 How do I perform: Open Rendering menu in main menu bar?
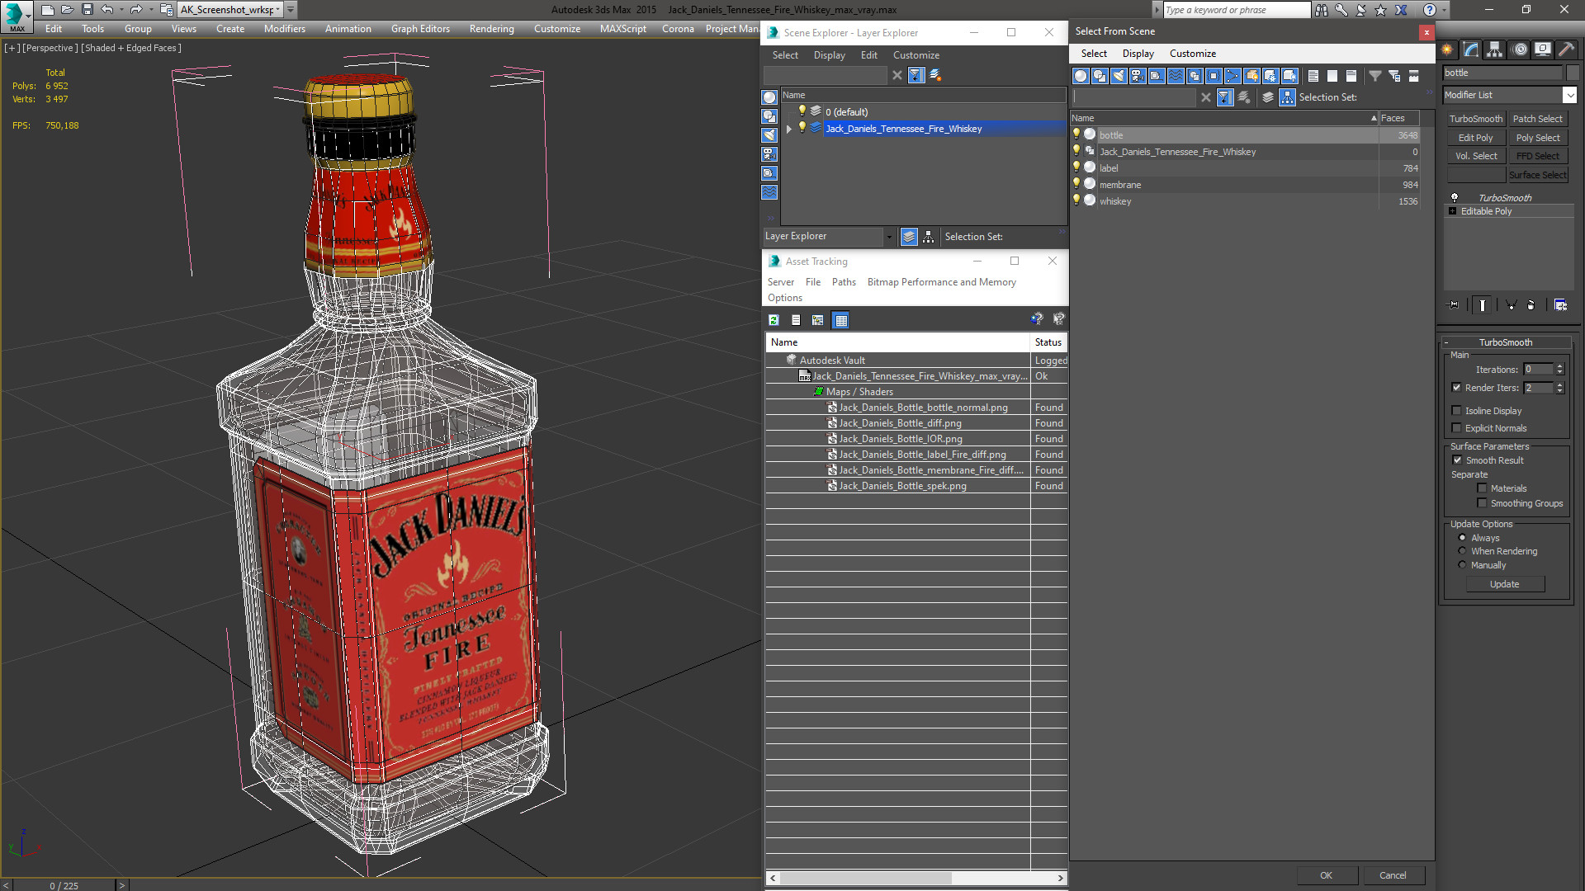point(491,29)
